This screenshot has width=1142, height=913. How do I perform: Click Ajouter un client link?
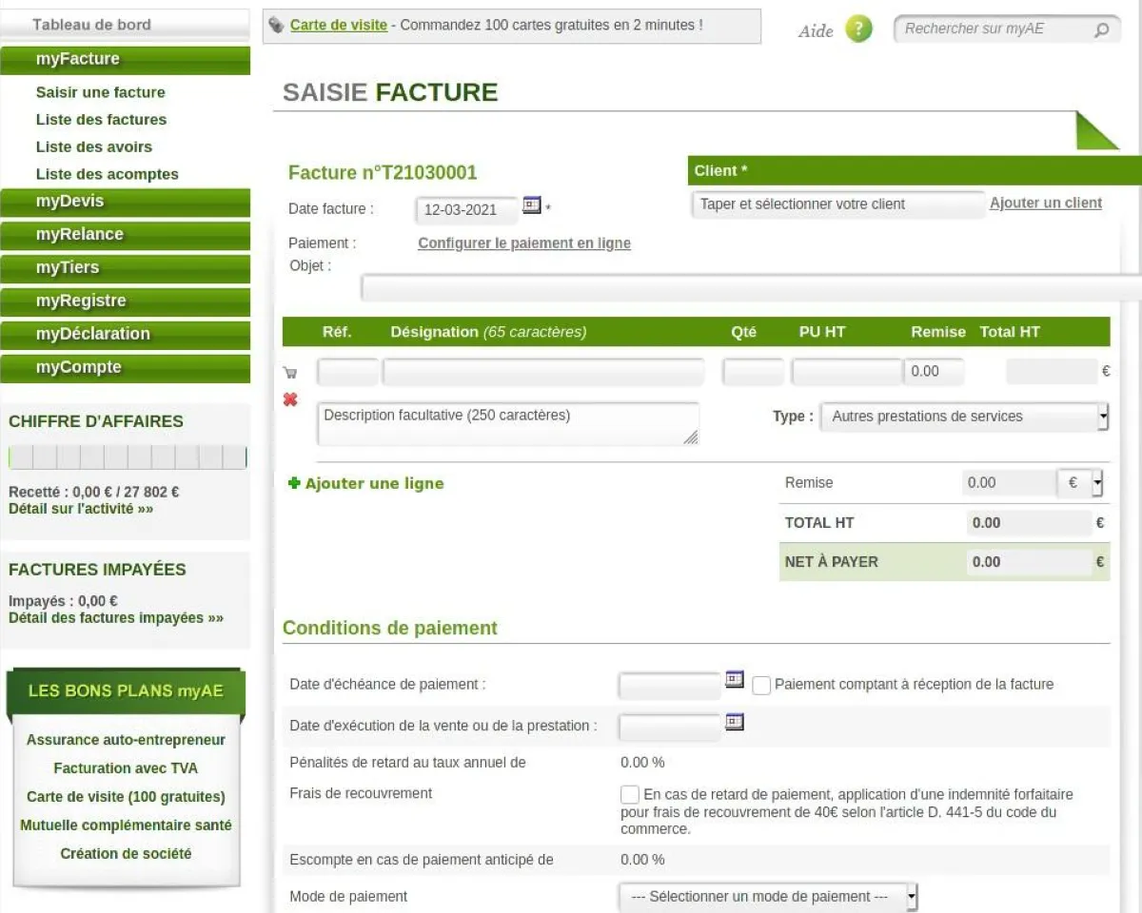(1046, 204)
